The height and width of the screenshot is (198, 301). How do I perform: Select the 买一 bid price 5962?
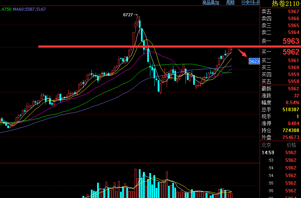click(x=291, y=52)
